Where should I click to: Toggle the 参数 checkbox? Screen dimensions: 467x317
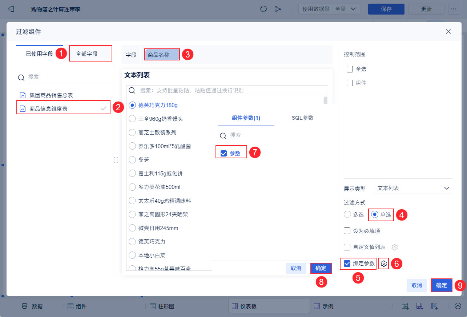tap(224, 153)
